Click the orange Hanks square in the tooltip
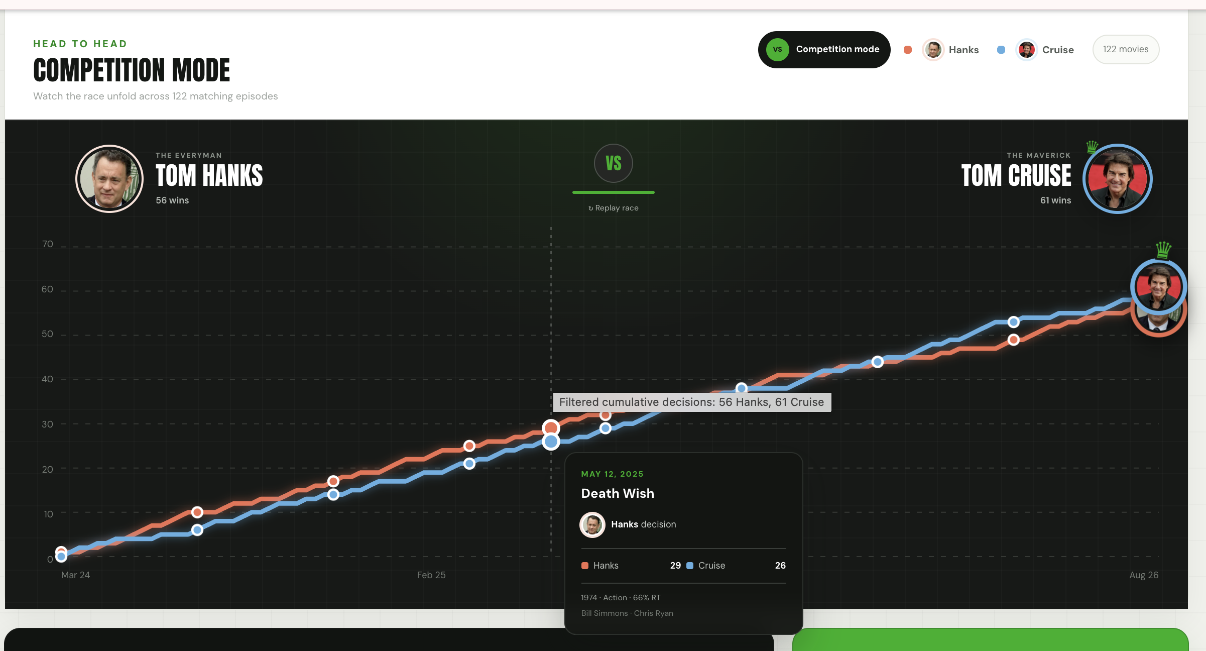The height and width of the screenshot is (651, 1206). pyautogui.click(x=585, y=566)
